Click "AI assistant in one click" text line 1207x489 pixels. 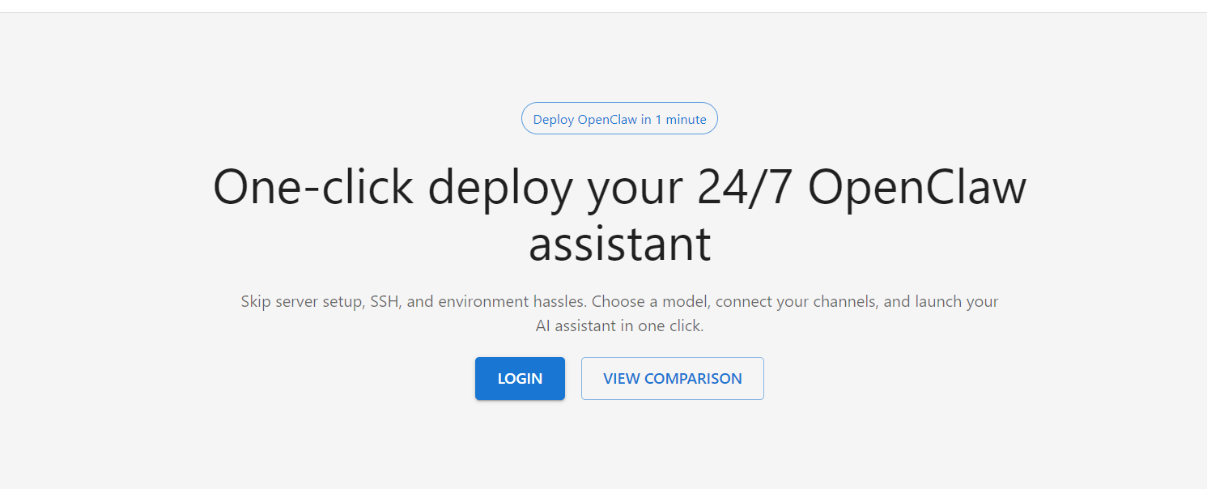619,327
